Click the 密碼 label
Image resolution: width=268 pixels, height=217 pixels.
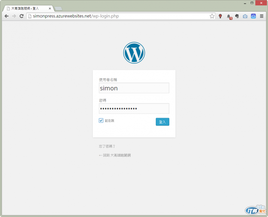coord(103,100)
